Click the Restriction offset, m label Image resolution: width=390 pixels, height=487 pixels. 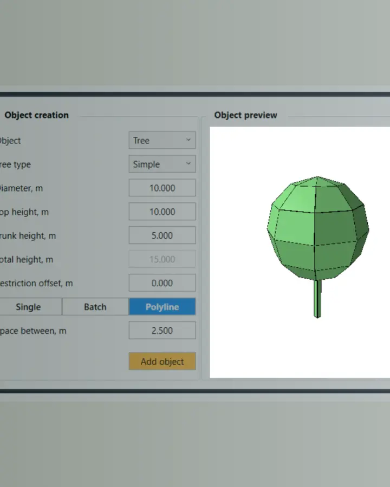pyautogui.click(x=36, y=283)
